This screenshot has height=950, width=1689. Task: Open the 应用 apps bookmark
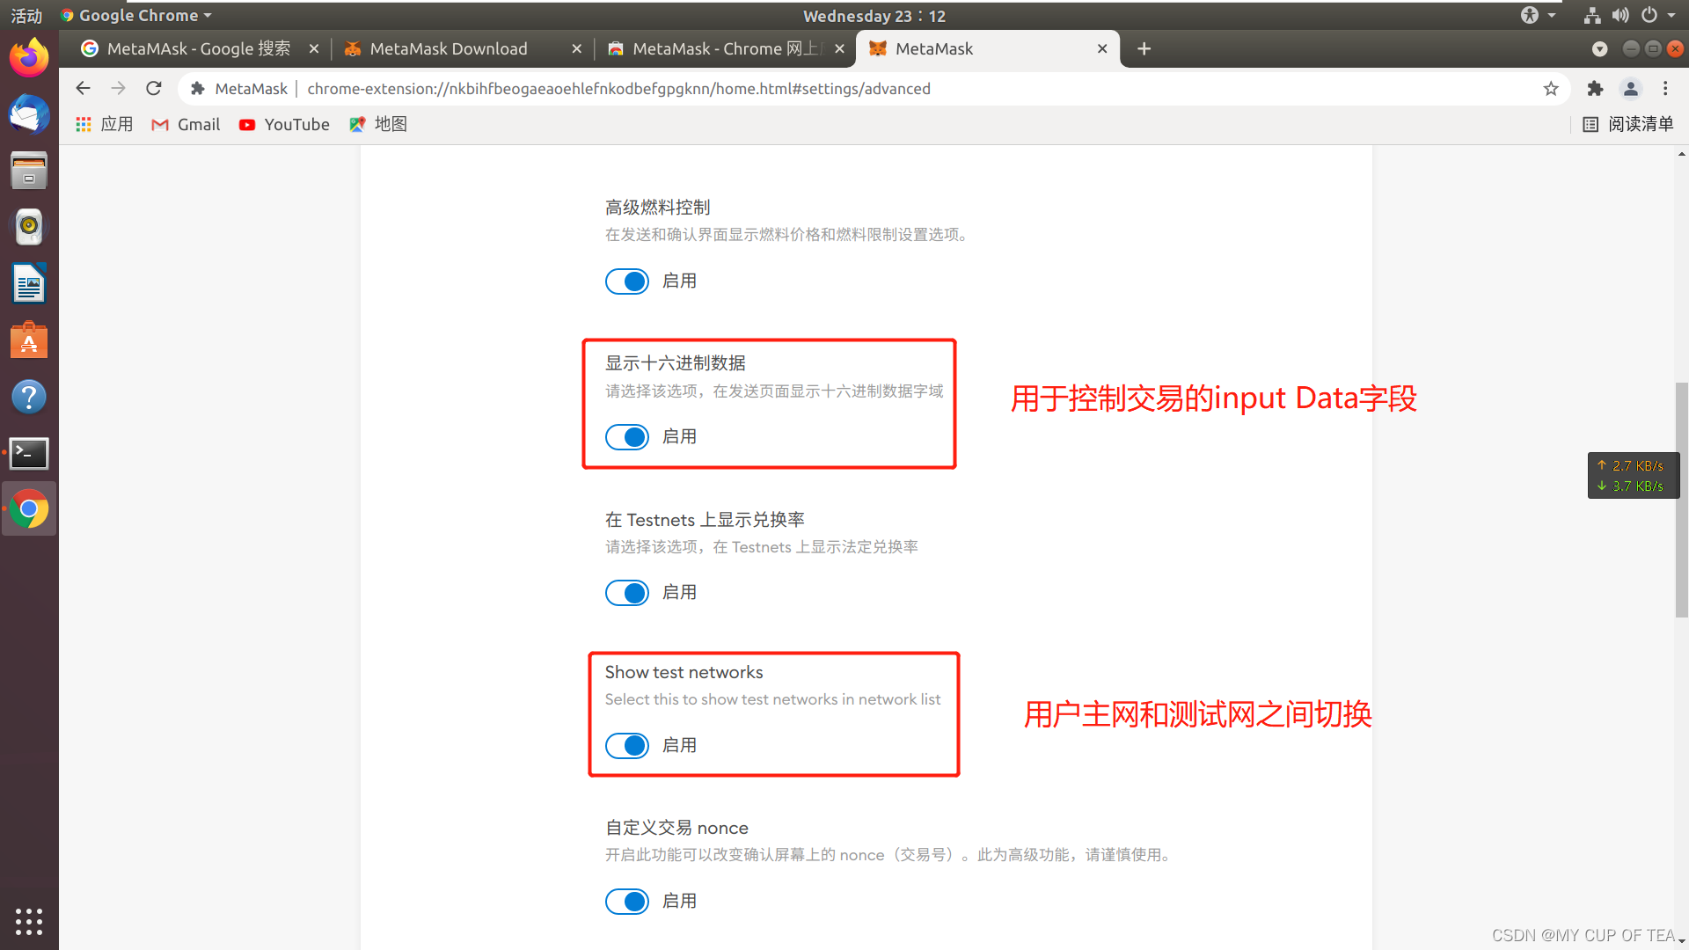tap(104, 125)
